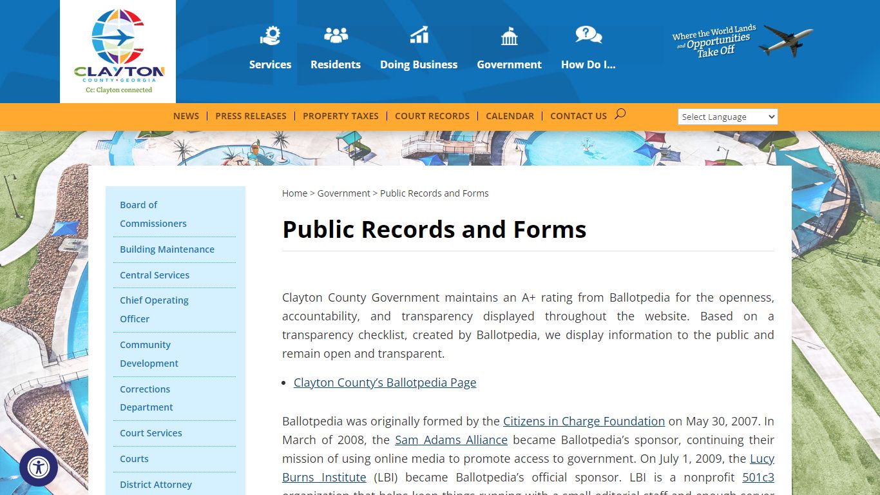Open PROPERTY TAXES link
Screen dimensions: 880x495
click(341, 116)
